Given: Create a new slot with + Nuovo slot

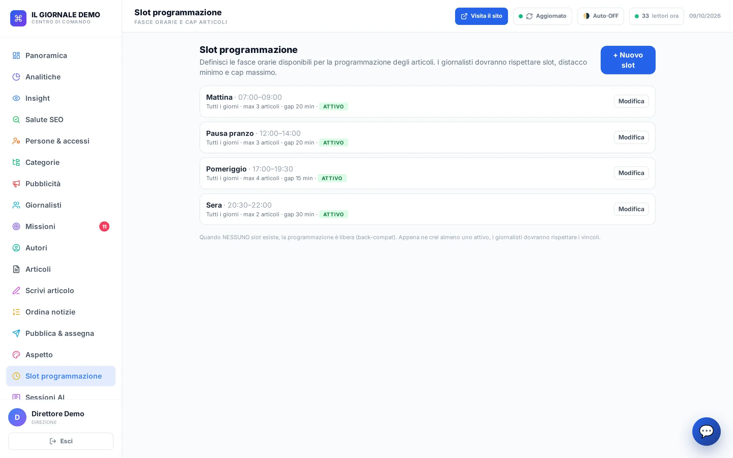Looking at the screenshot, I should pos(628,60).
